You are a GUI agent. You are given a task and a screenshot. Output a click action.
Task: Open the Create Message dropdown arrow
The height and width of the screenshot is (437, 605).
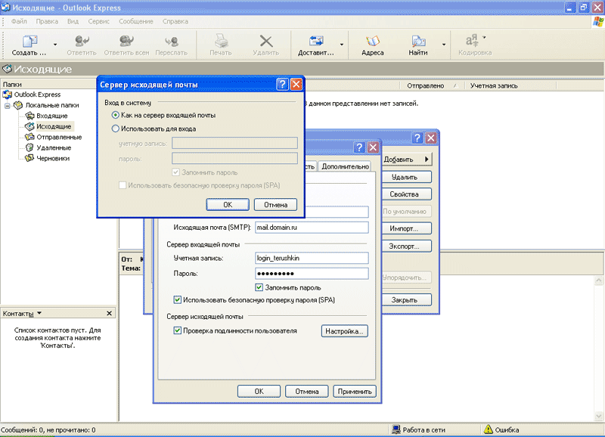click(x=55, y=45)
